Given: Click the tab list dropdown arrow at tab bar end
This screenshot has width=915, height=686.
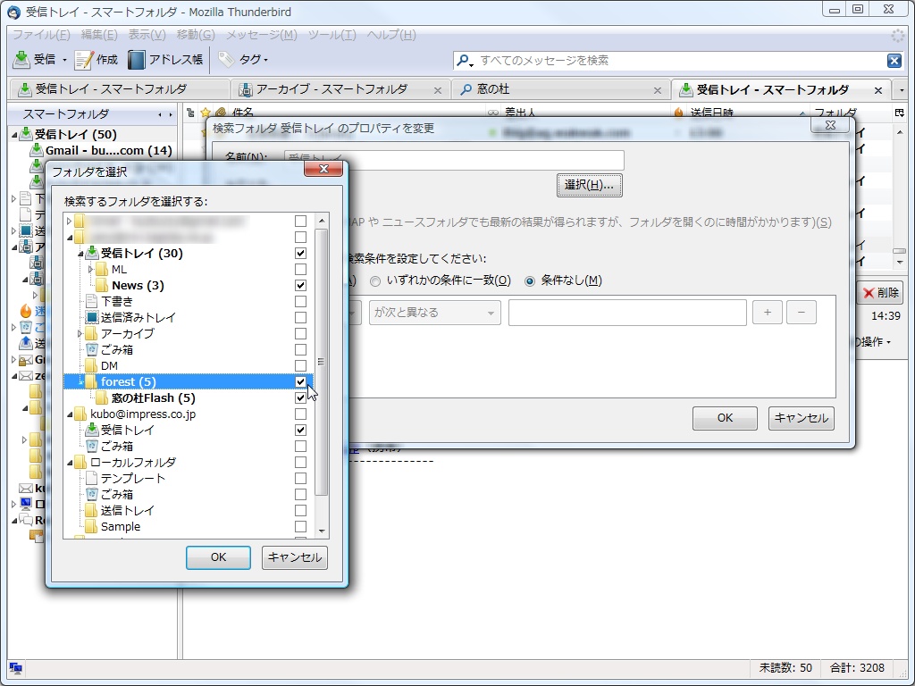Looking at the screenshot, I should (x=902, y=90).
